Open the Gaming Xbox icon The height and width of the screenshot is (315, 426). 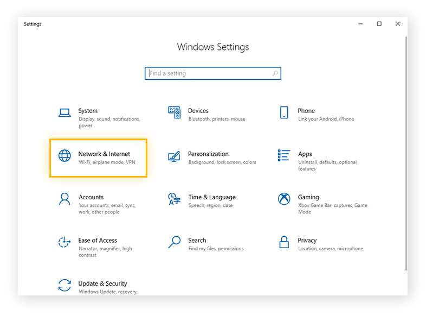pos(284,199)
